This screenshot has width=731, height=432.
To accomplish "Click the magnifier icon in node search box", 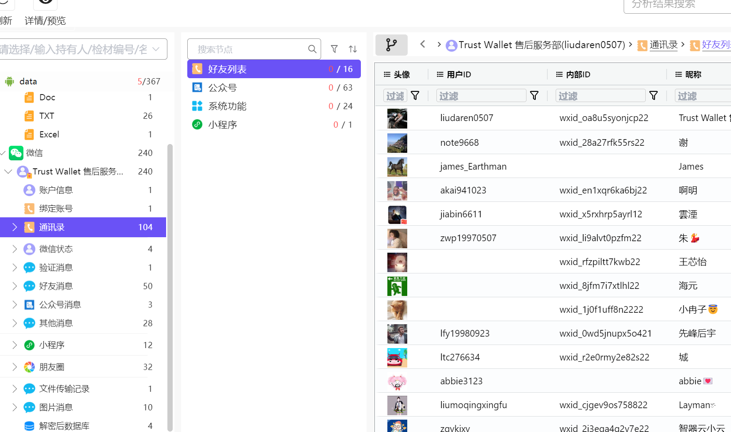I will [x=312, y=49].
